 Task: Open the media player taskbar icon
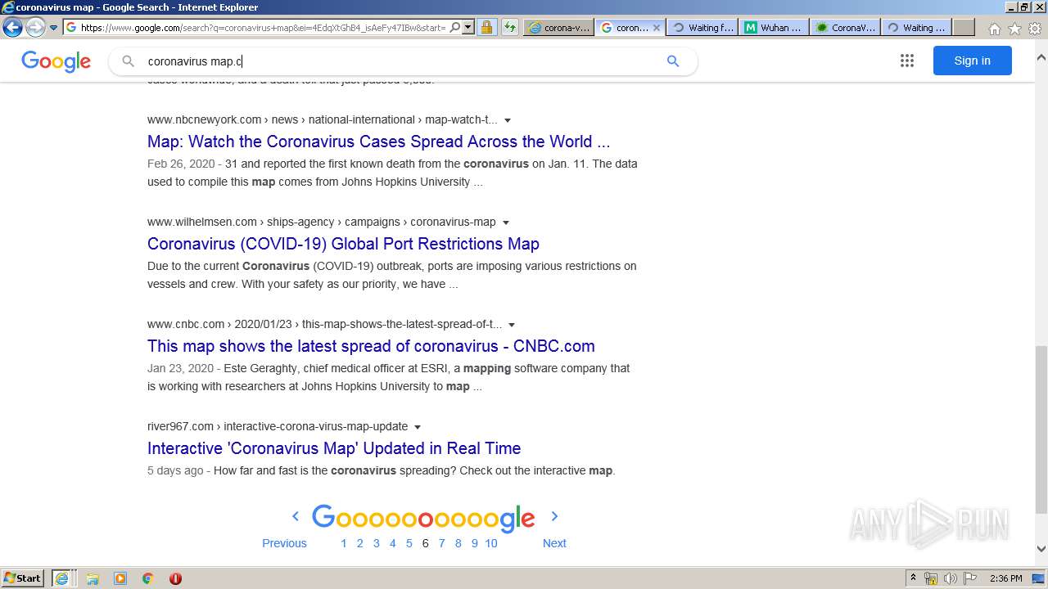(120, 578)
